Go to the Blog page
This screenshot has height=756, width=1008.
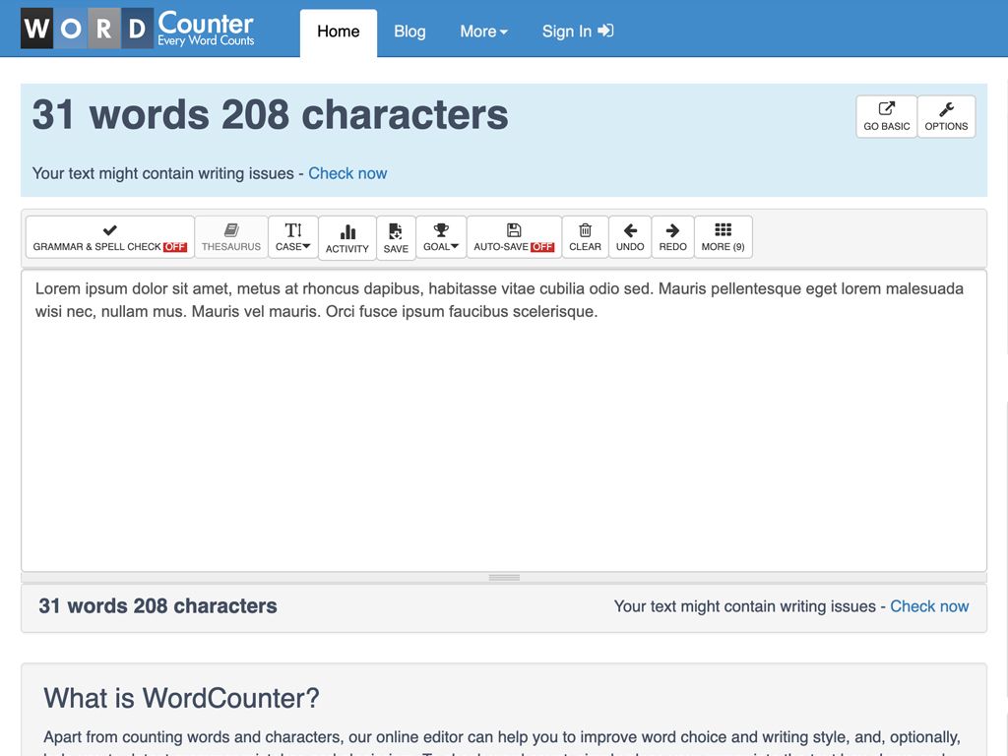coord(409,31)
